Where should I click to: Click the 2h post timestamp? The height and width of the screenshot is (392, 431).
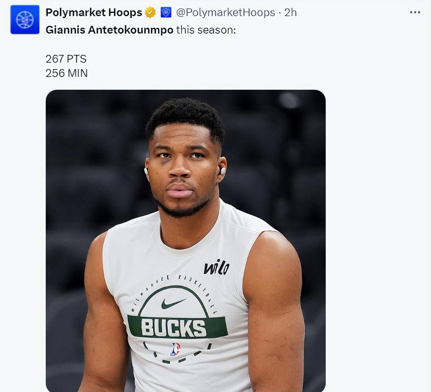[290, 12]
